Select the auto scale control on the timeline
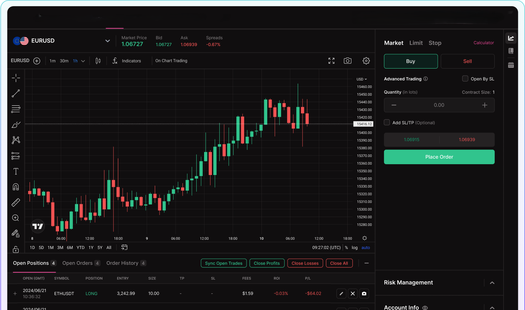This screenshot has width=525, height=310. pos(365,248)
